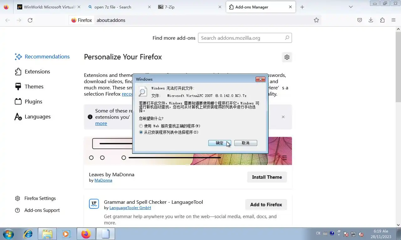401x240 pixels.
Task: Switch to Firefox taskbar button
Action: point(86,234)
